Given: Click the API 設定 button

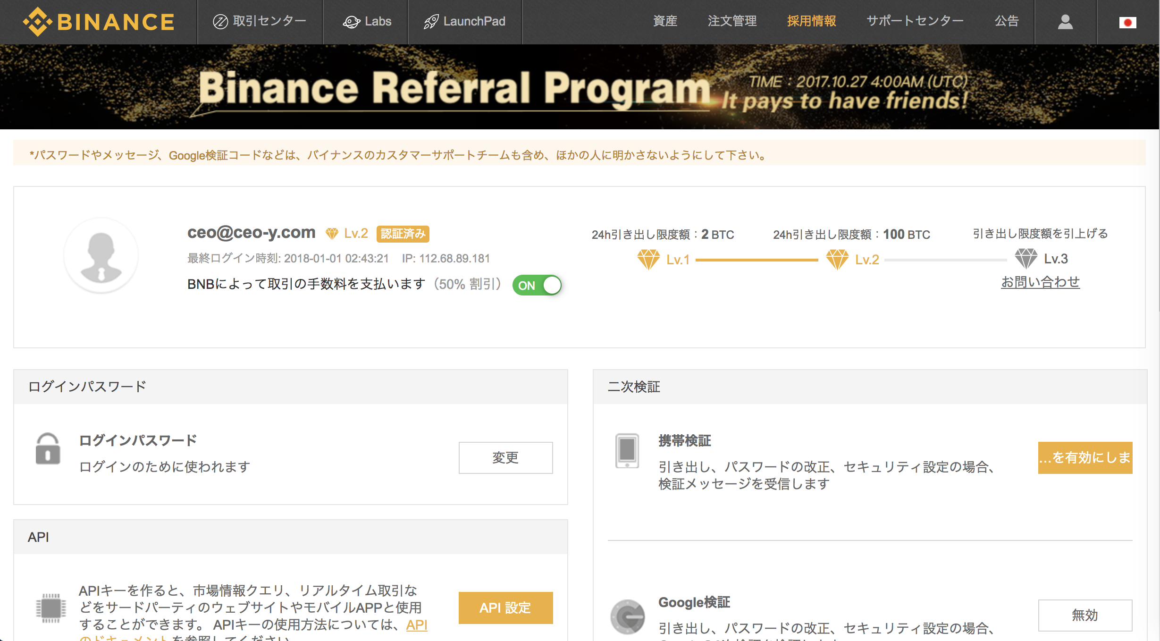Looking at the screenshot, I should click(x=505, y=607).
